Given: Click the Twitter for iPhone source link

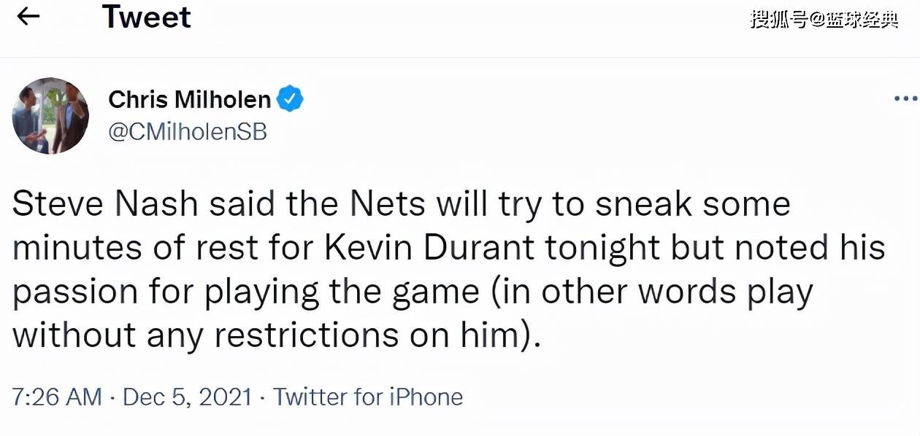Looking at the screenshot, I should click(x=368, y=397).
